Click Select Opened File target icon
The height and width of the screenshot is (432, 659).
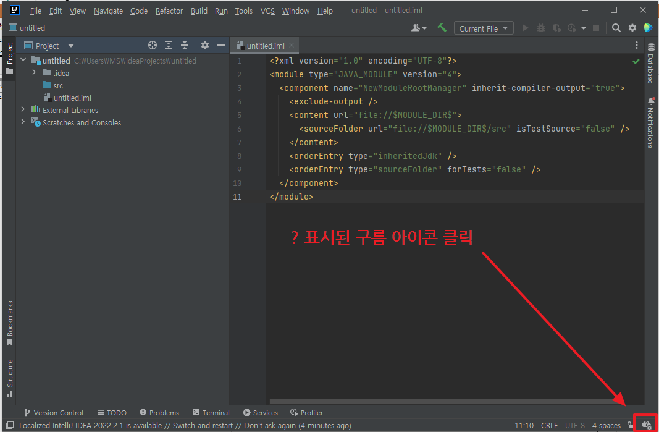(x=152, y=46)
